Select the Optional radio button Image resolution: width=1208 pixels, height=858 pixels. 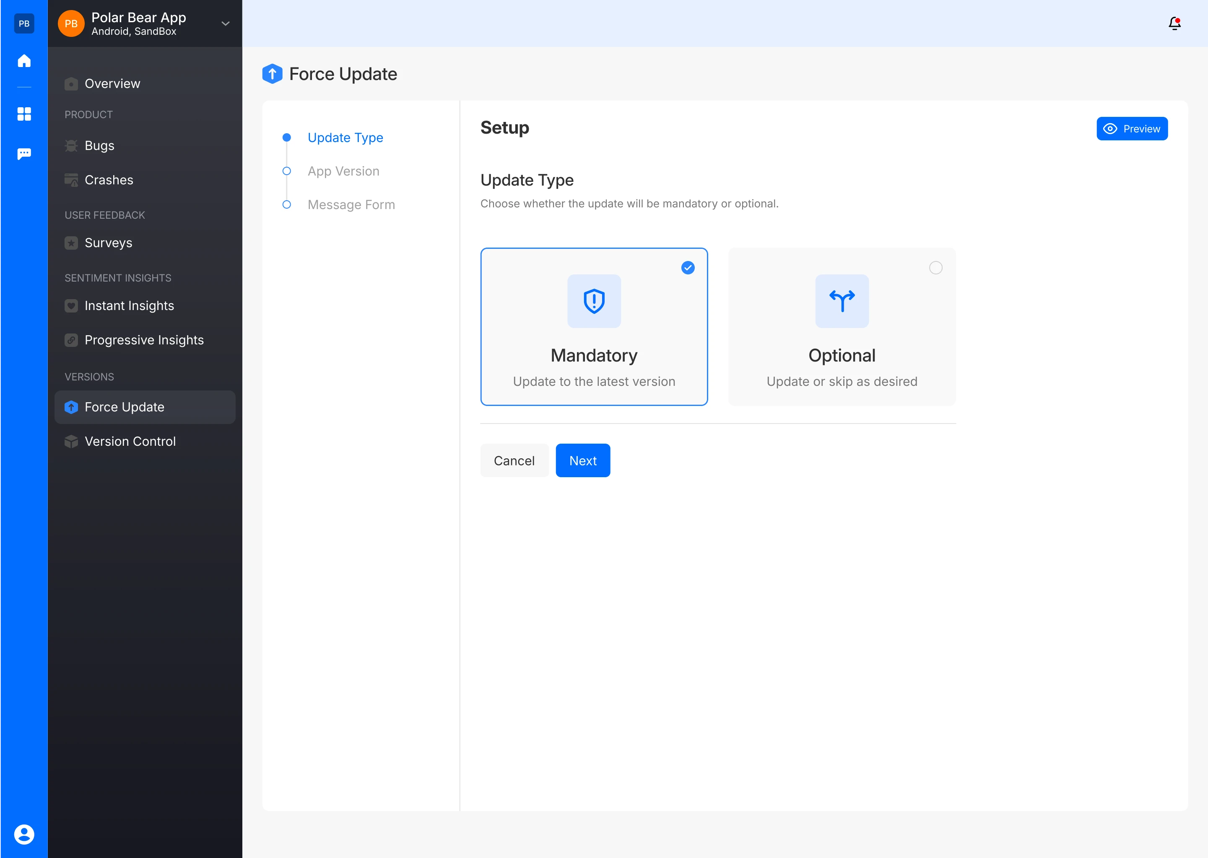tap(935, 268)
